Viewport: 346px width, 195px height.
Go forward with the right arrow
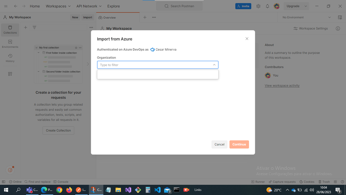(24, 6)
